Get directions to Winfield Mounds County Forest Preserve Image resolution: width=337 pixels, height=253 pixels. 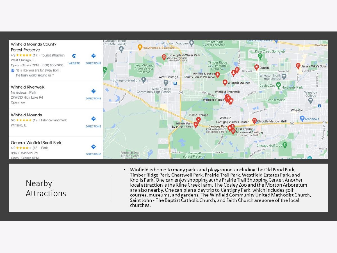coord(94,58)
